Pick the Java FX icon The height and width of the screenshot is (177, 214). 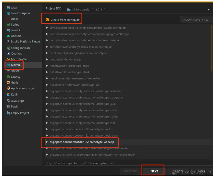pyautogui.click(x=8, y=30)
